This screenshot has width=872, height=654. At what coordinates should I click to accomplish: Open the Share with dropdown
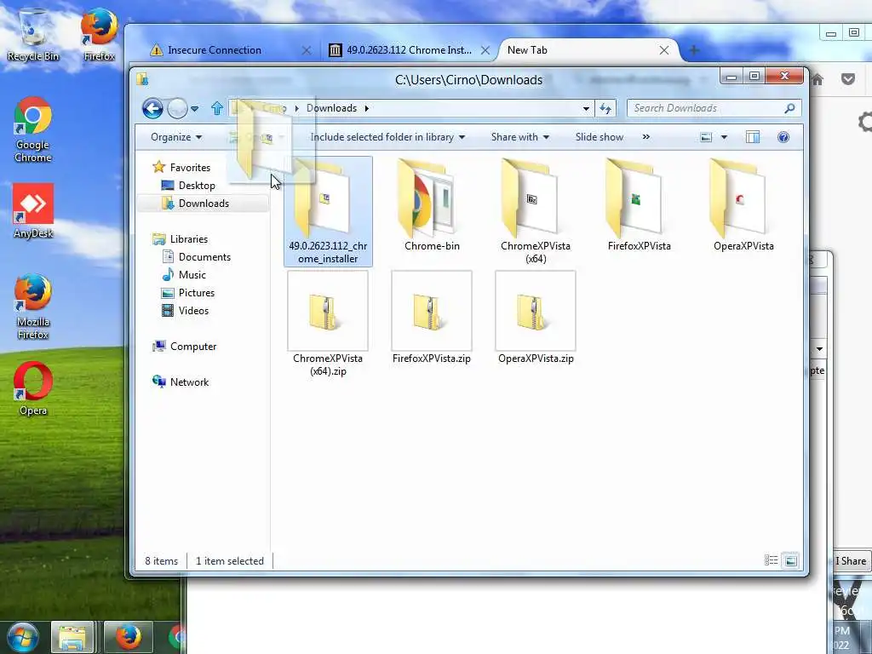point(520,137)
